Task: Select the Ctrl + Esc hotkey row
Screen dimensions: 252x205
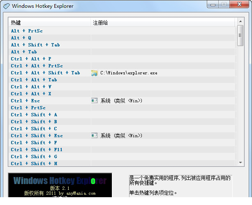Action: click(123, 101)
